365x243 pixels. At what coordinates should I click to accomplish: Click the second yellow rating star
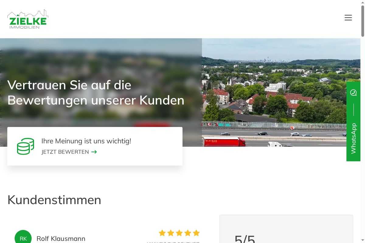pyautogui.click(x=171, y=233)
